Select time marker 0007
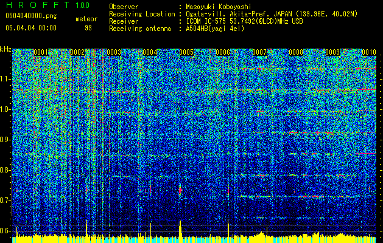The width and height of the screenshot is (383, 243). point(259,52)
